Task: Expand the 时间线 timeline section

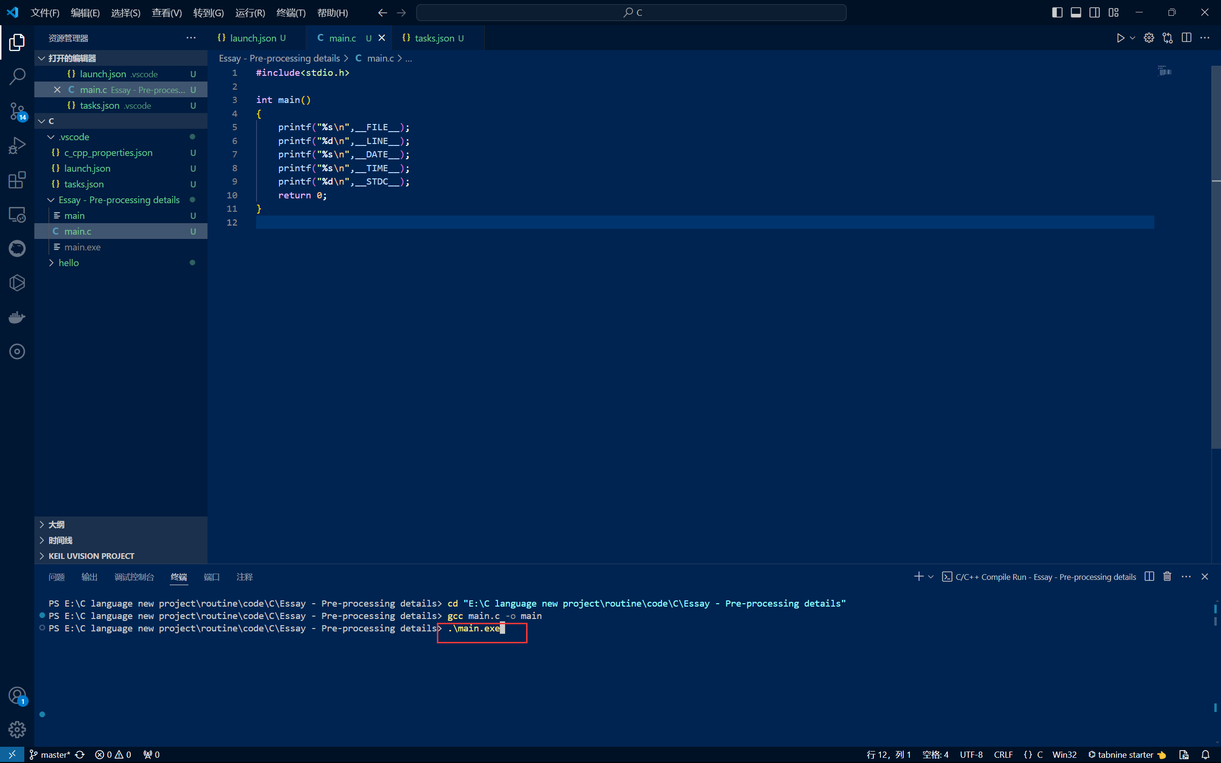Action: [121, 540]
